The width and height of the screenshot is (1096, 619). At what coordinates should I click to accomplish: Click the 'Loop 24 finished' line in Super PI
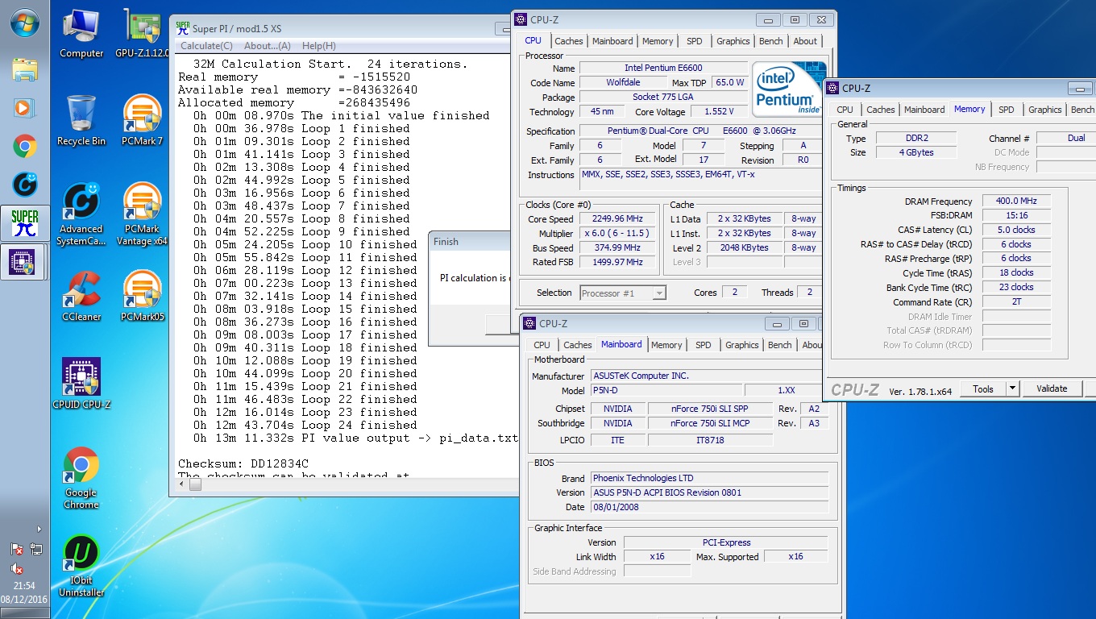click(305, 425)
